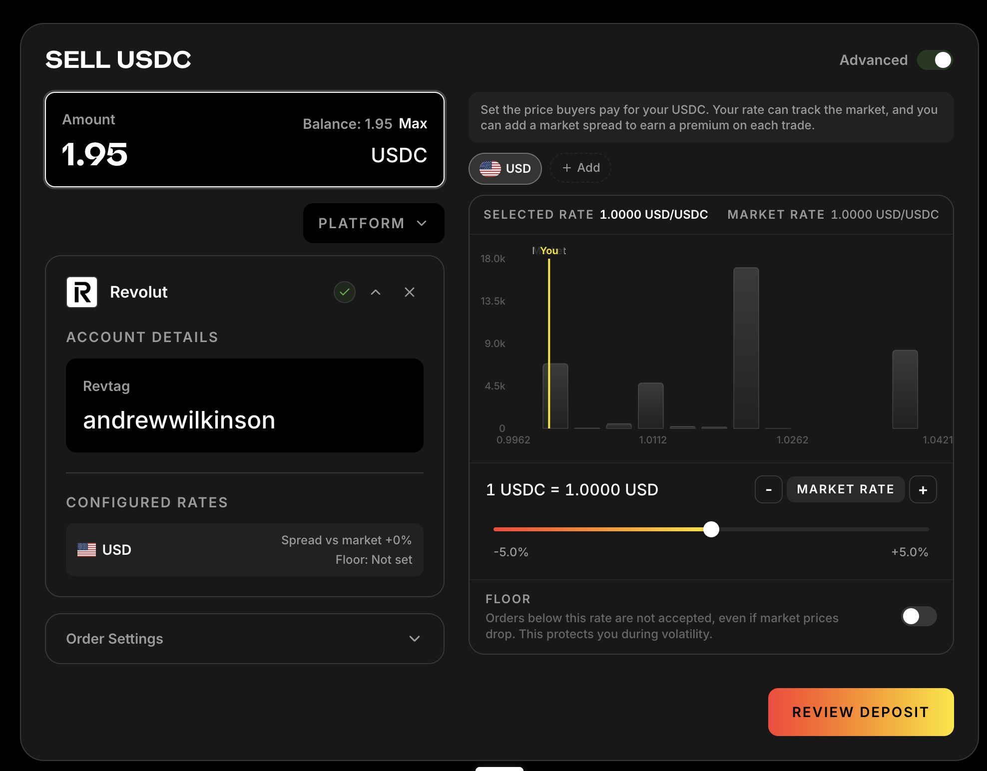Enable the Floor rate toggle
The image size is (987, 771).
coord(919,616)
